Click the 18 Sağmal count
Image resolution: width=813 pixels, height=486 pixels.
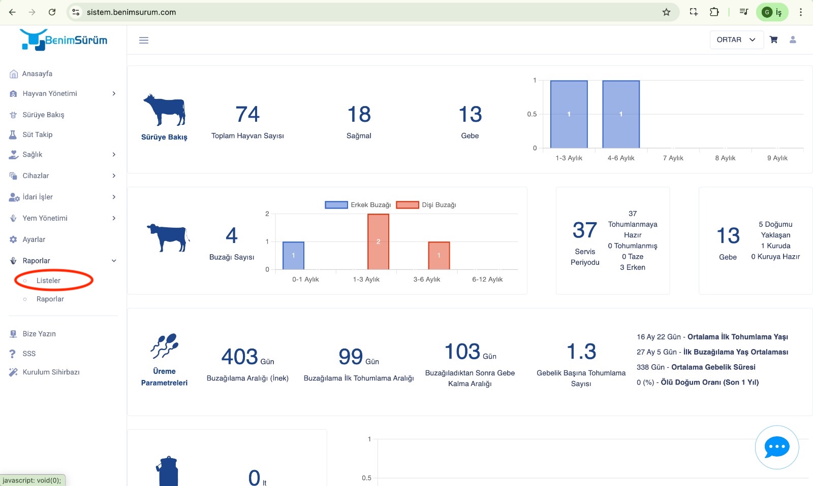pyautogui.click(x=359, y=114)
